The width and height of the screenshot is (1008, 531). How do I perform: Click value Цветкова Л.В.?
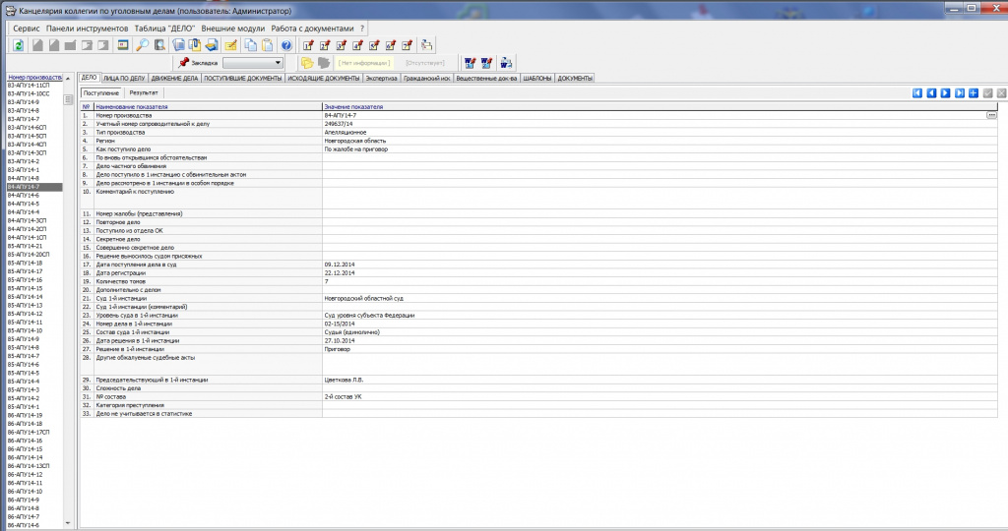click(344, 381)
